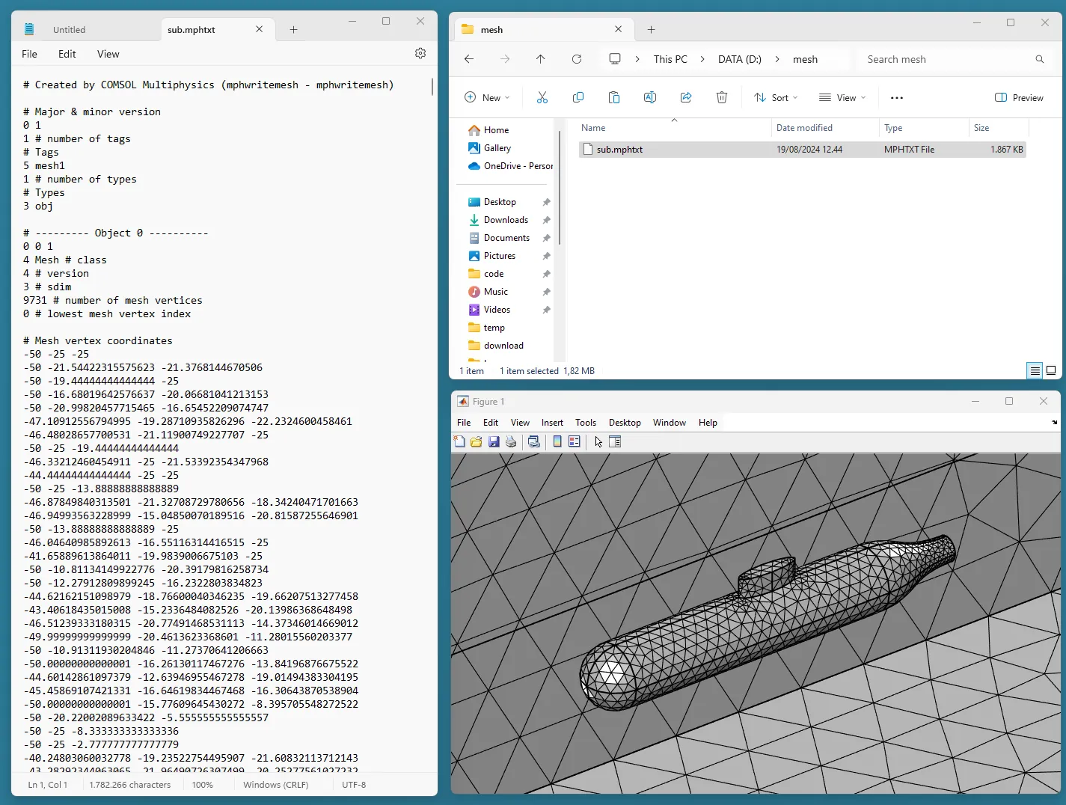Expand the View dropdown in Explorer toolbar
The height and width of the screenshot is (805, 1066).
[842, 98]
